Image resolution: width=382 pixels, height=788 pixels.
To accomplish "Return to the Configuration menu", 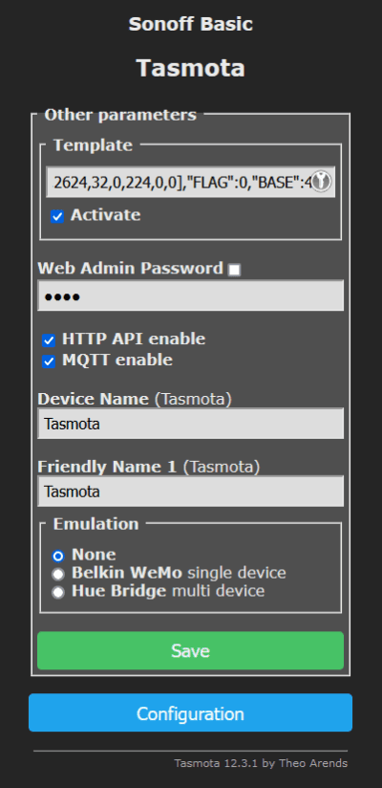I will 190,713.
